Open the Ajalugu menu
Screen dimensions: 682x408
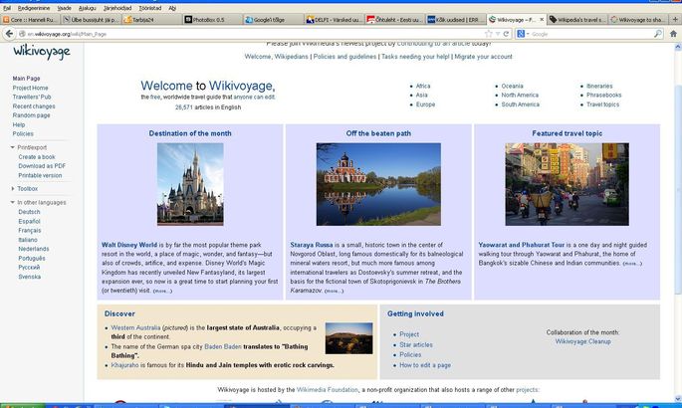pyautogui.click(x=88, y=8)
